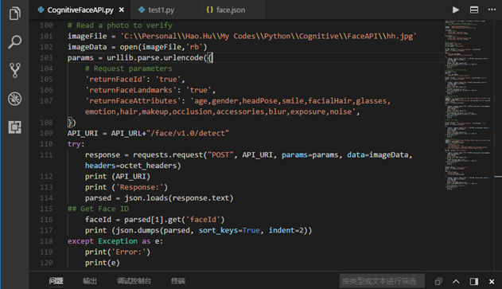Open the Extensions view
502x289 pixels.
coord(15,127)
